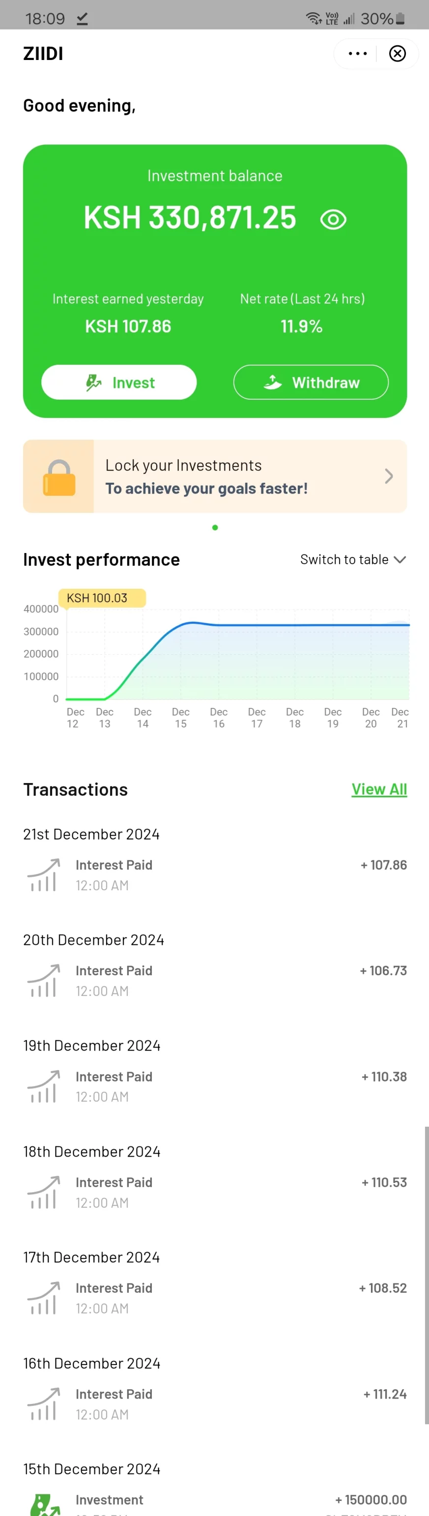
Task: Click the orange padlock icon
Action: click(59, 477)
